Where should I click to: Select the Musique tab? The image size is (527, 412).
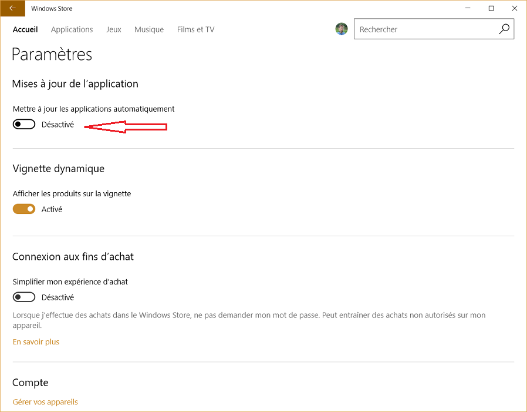pos(149,29)
